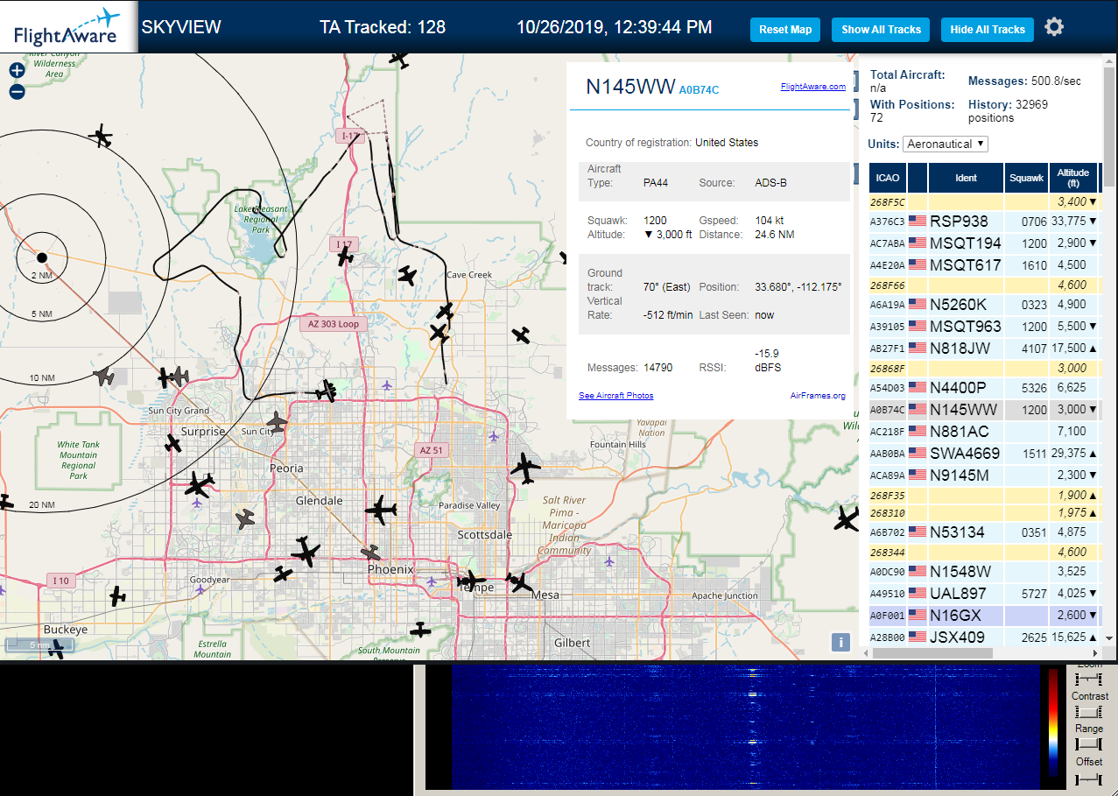Sort table by ICAO column
The width and height of the screenshot is (1118, 796).
pos(888,178)
